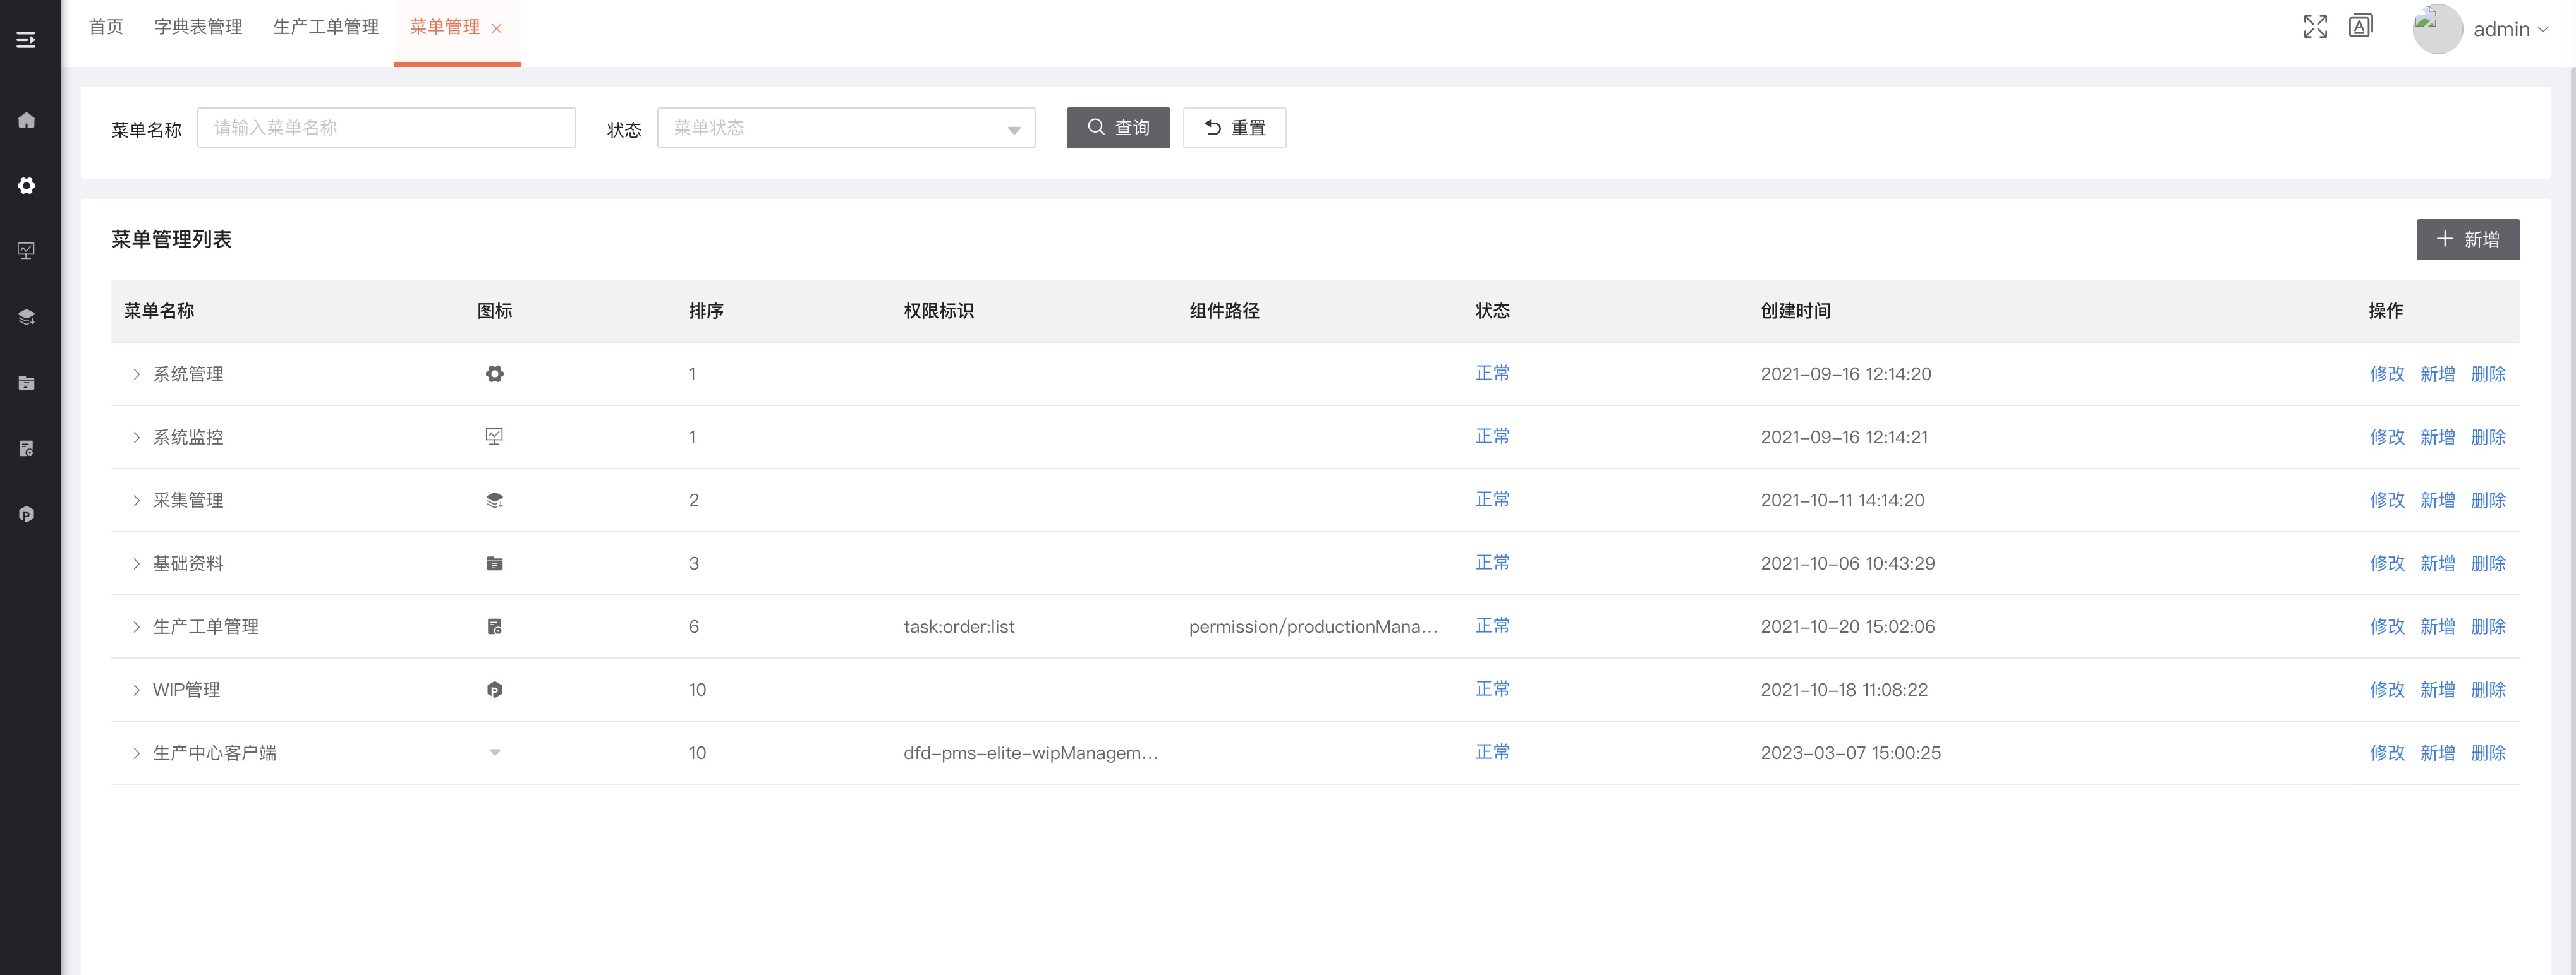2576x975 pixels.
Task: Open the system monitor icon in sidebar
Action: (27, 251)
